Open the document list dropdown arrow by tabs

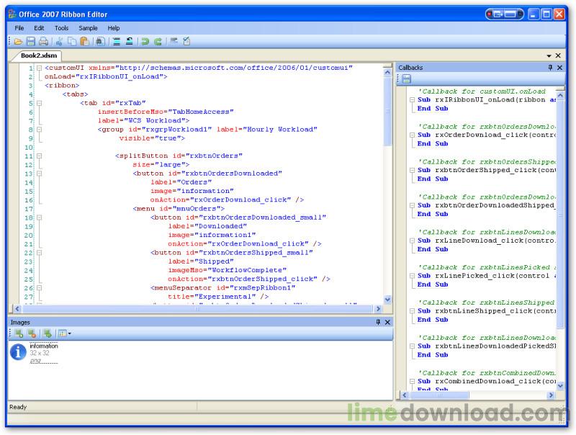coord(549,55)
